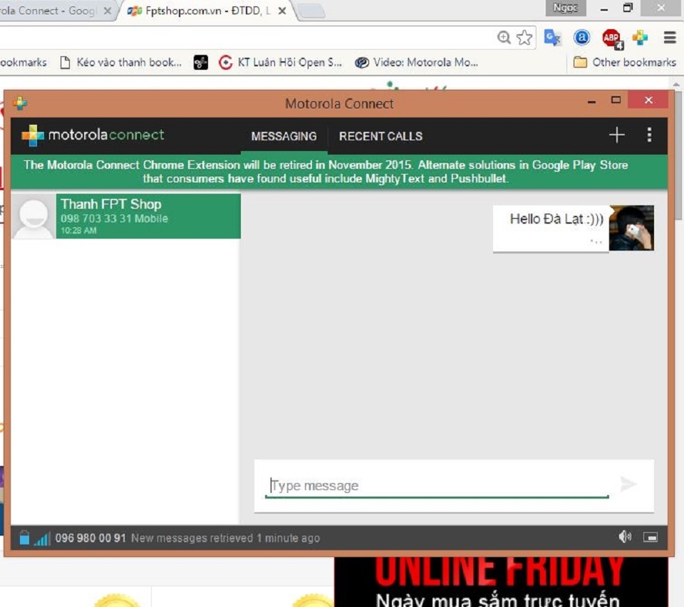This screenshot has width=684, height=607.
Task: Click the plus icon to compose new message
Action: (x=616, y=135)
